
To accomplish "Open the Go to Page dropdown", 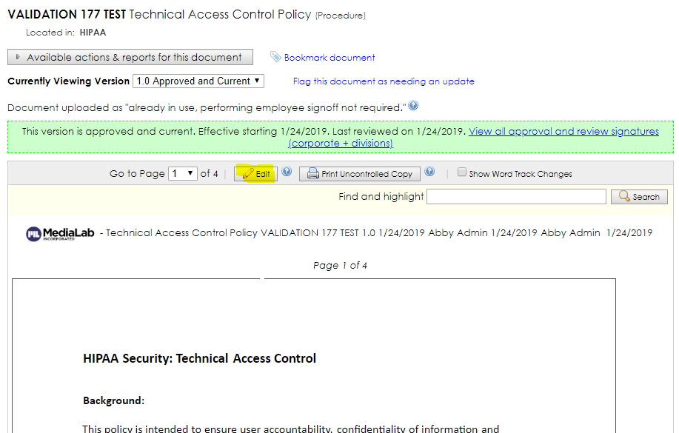I will coord(183,174).
